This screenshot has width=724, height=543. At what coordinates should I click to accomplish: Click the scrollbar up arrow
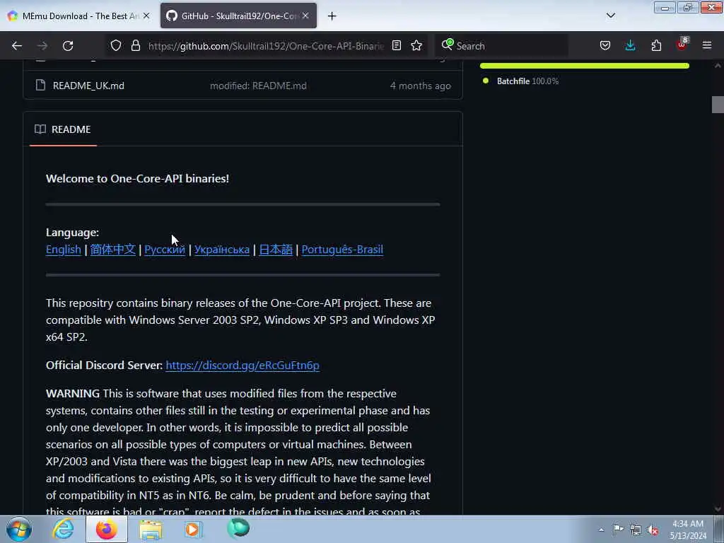click(x=718, y=66)
